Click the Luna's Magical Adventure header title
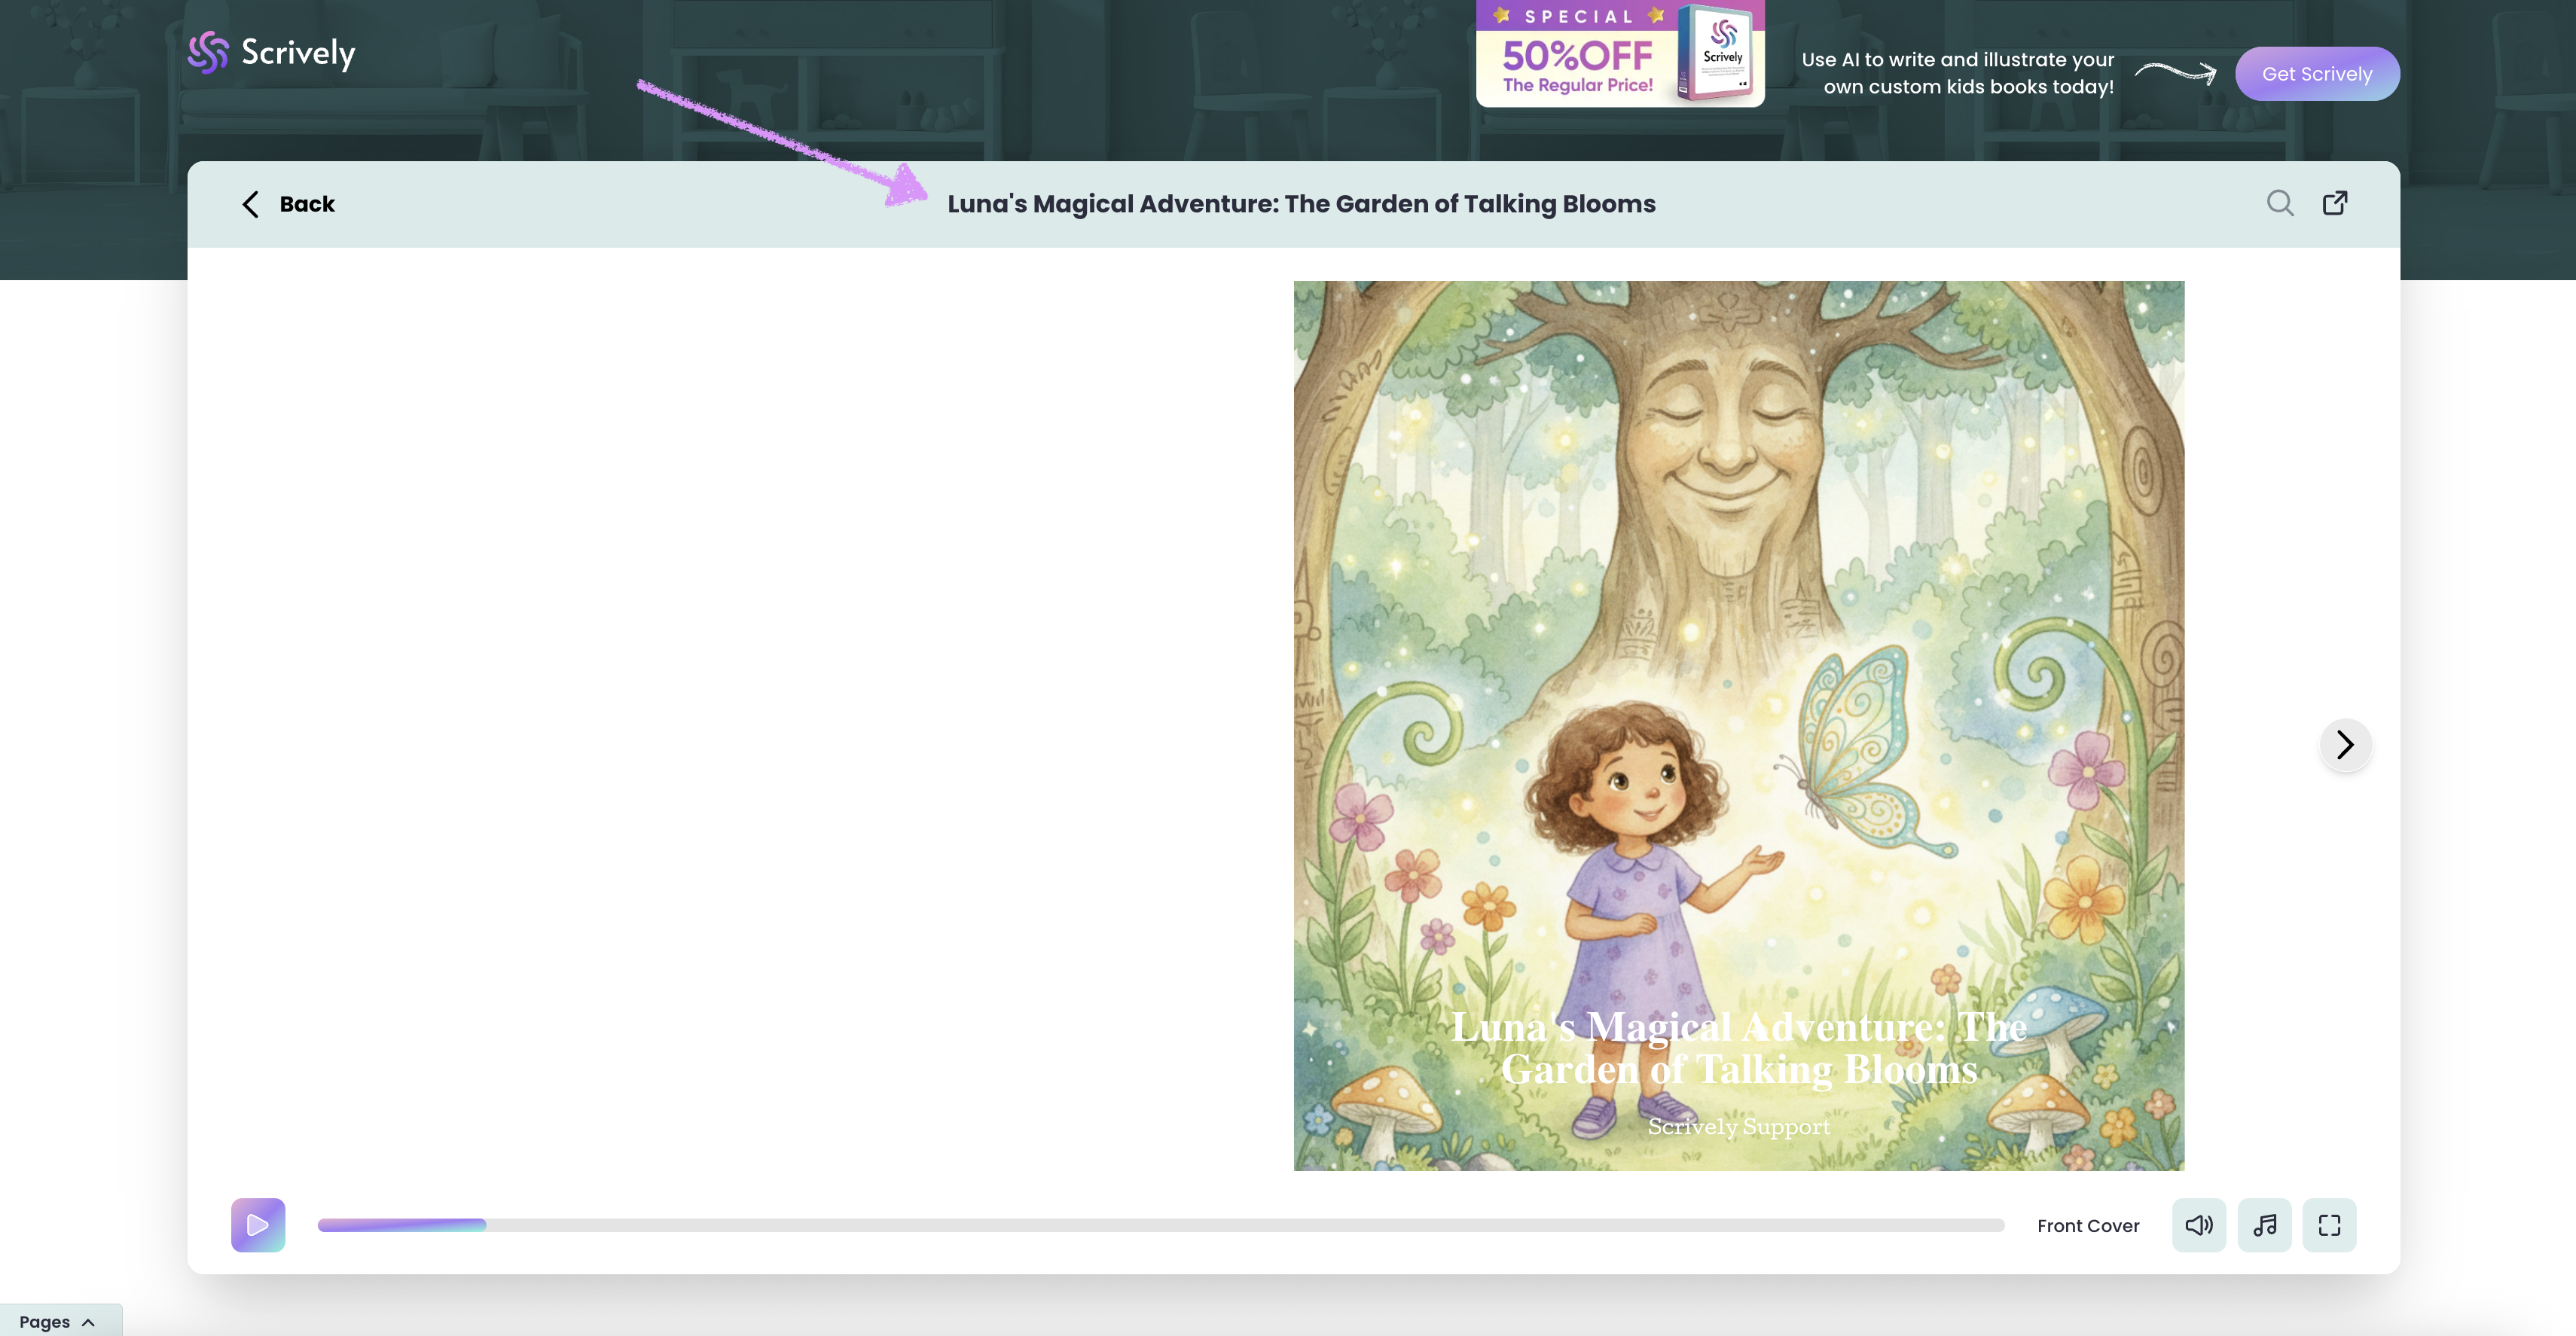The image size is (2576, 1336). pos(1301,204)
